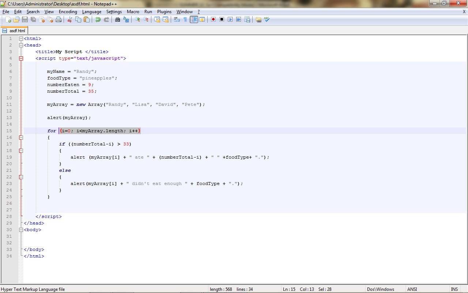Start macro recording with red dot icon
Screen dimensions: 468x293
tap(213, 19)
